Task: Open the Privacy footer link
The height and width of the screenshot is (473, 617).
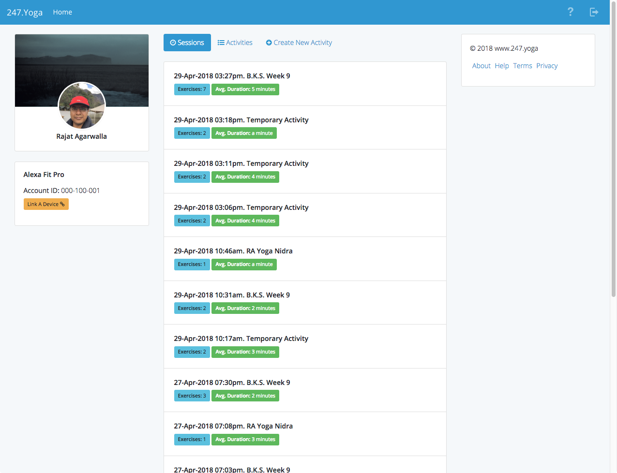Action: click(547, 66)
